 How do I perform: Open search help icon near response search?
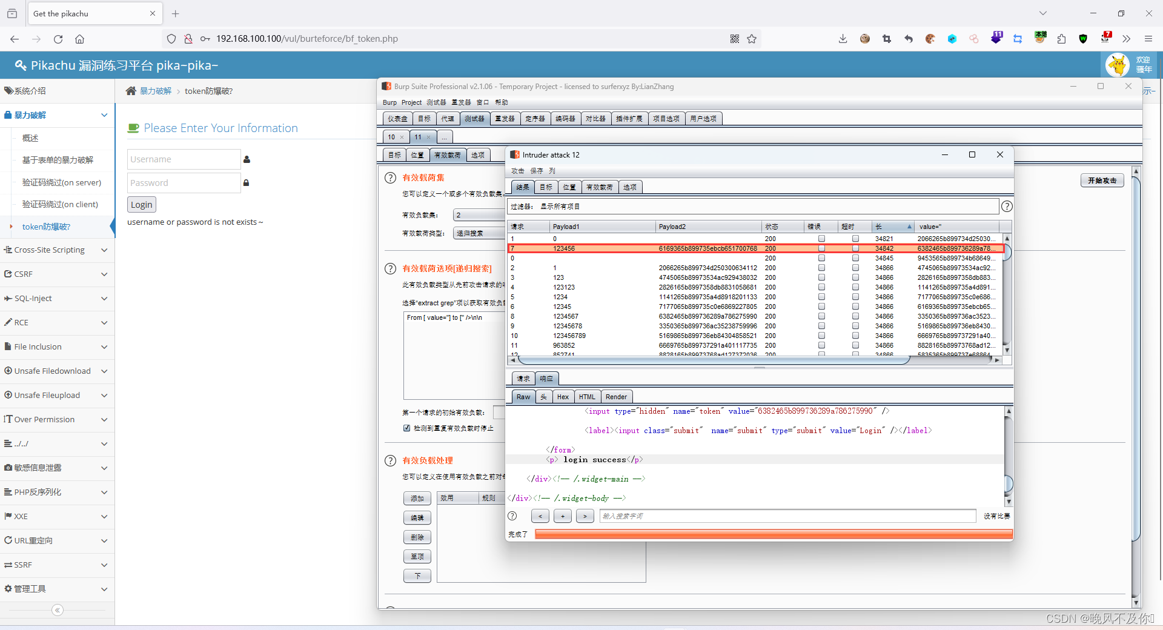point(512,516)
